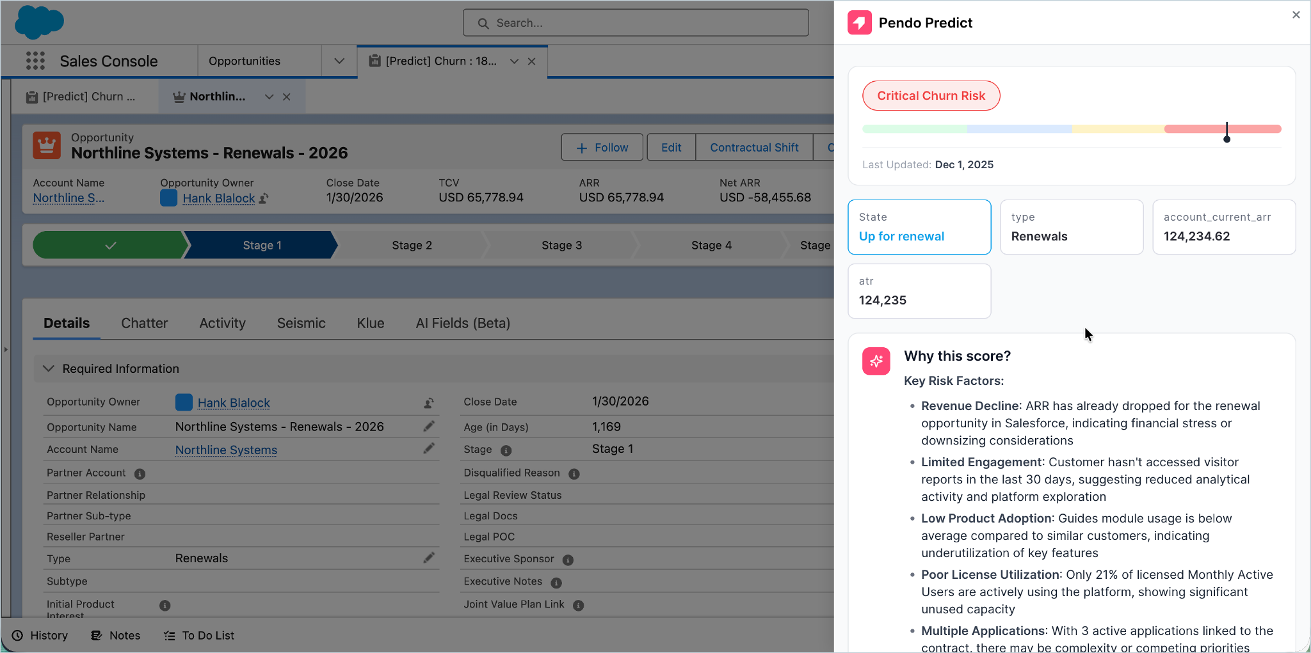Viewport: 1311px width, 653px height.
Task: Close the [Predict] Churn workspace tab
Action: pos(531,61)
